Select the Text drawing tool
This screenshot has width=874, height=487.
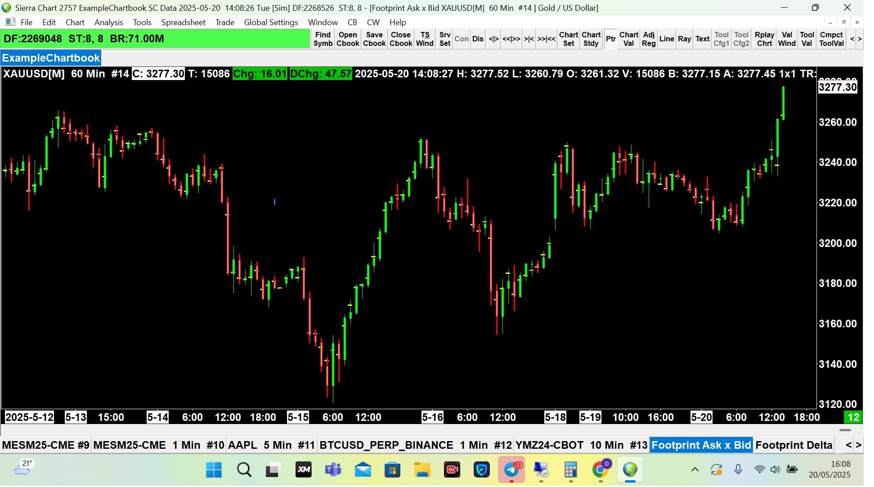702,39
